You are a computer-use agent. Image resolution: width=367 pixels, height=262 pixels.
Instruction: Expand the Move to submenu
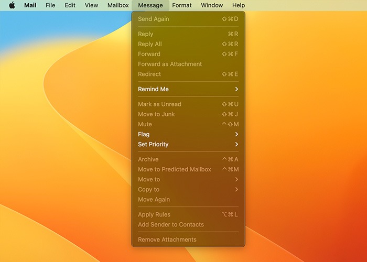[x=188, y=179]
